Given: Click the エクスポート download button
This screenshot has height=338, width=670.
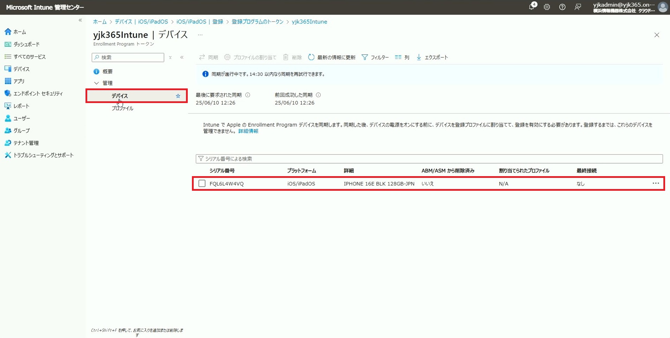Looking at the screenshot, I should coord(432,57).
